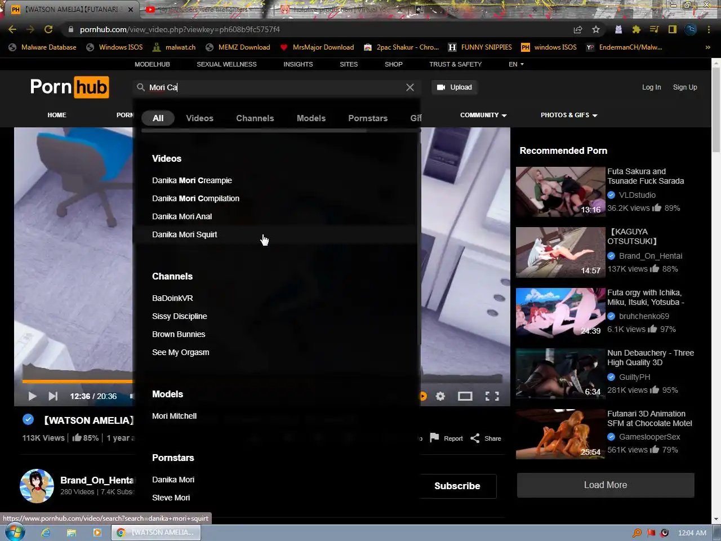This screenshot has height=541, width=721.
Task: Open the Extensions puzzle-piece icon
Action: tap(637, 29)
